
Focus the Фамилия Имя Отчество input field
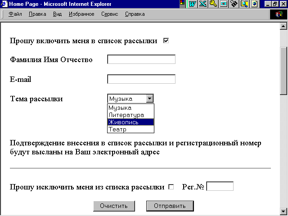pos(141,59)
